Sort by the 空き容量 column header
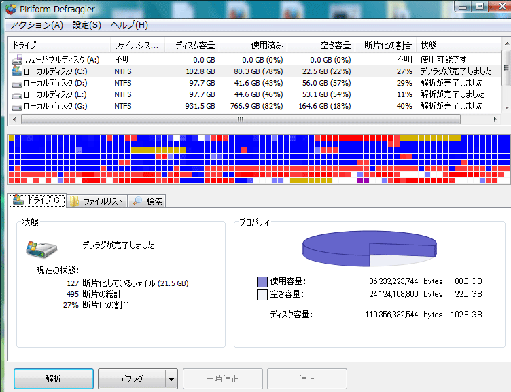 [x=321, y=46]
